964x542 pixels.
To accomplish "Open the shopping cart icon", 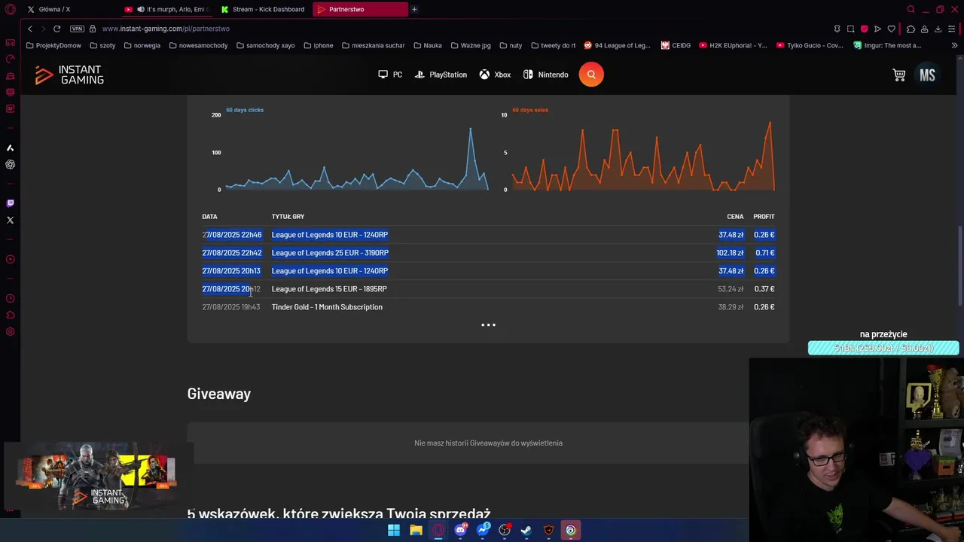I will [899, 75].
